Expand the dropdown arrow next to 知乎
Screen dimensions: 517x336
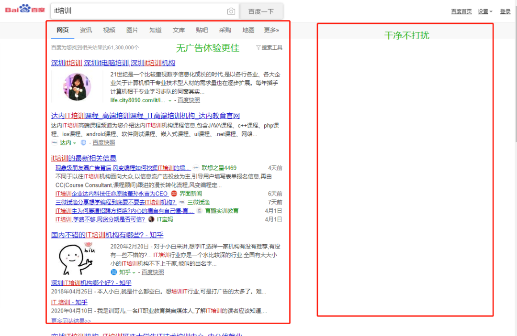click(x=134, y=273)
